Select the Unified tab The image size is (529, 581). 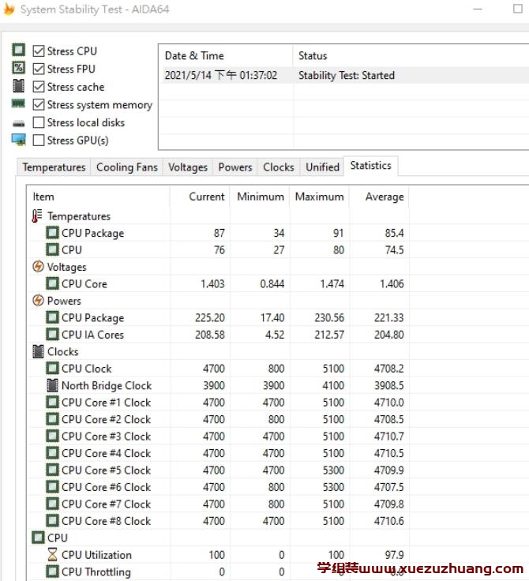tap(322, 167)
